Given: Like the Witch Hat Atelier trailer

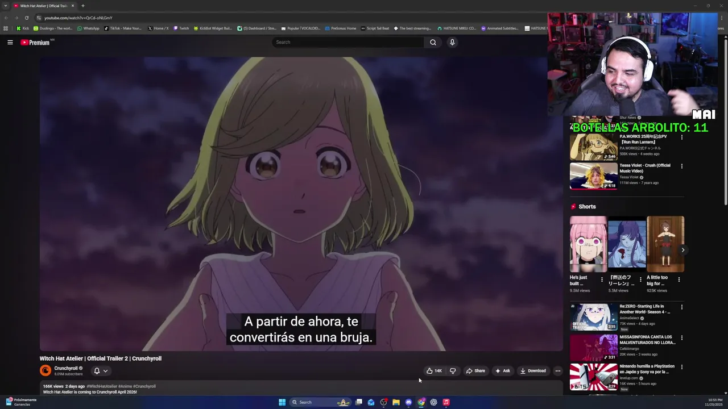Looking at the screenshot, I should [434, 371].
